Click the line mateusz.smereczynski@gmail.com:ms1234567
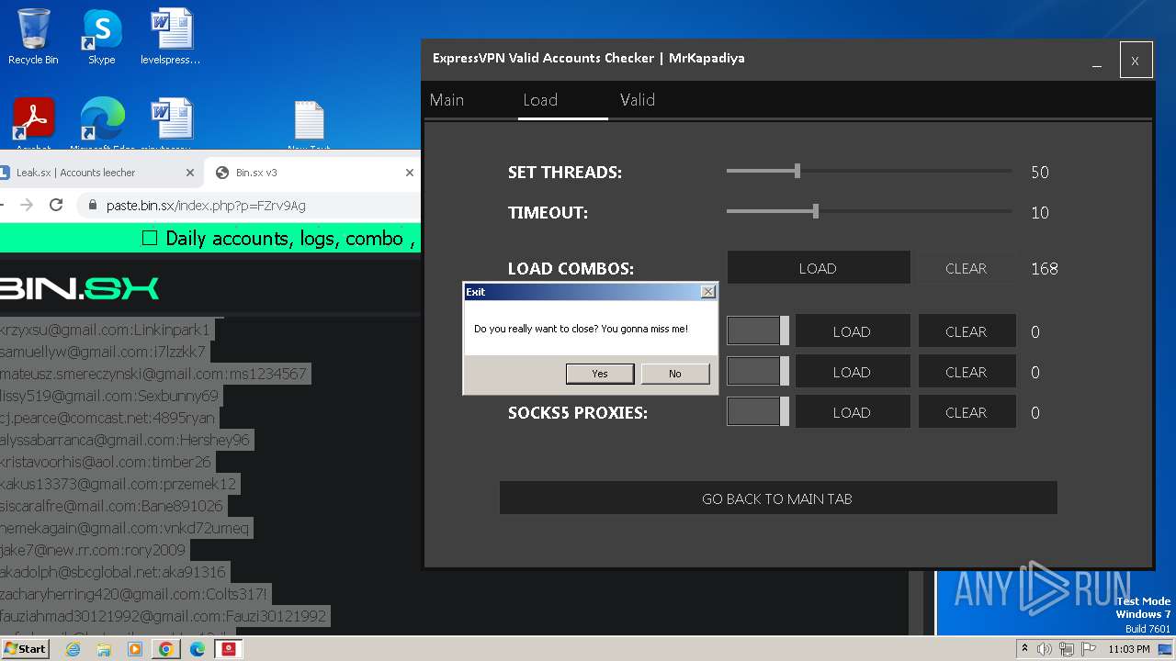Image resolution: width=1176 pixels, height=661 pixels. click(153, 374)
